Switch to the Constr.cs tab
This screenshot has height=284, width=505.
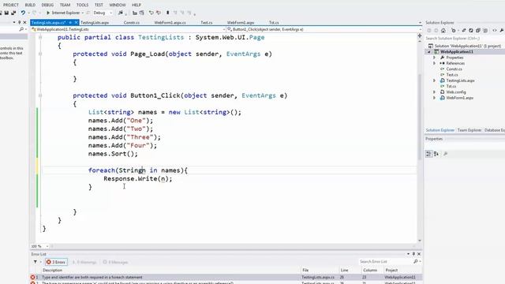tap(132, 23)
